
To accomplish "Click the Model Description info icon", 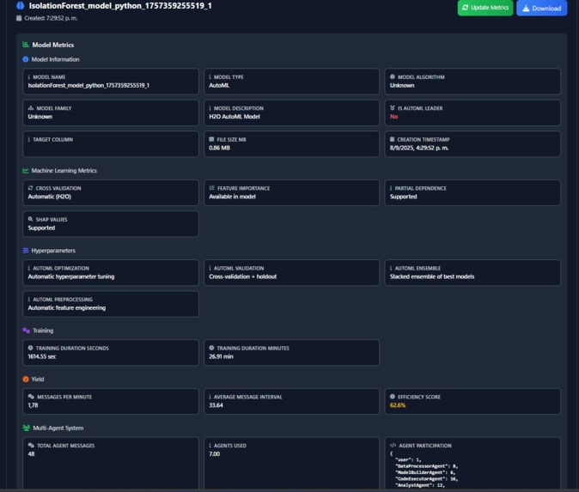I will coord(210,108).
